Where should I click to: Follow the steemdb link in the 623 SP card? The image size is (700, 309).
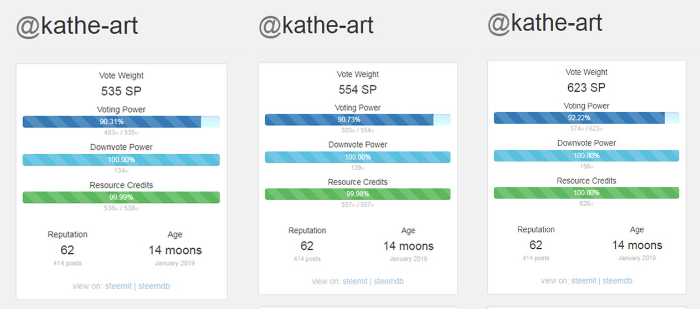click(x=617, y=280)
